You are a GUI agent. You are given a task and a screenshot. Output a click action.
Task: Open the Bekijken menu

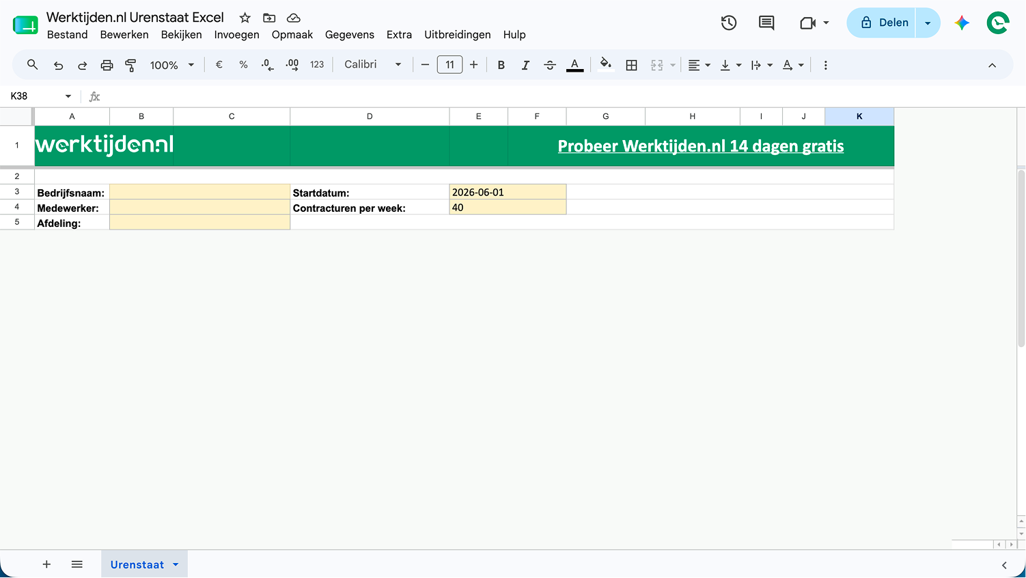pos(181,35)
